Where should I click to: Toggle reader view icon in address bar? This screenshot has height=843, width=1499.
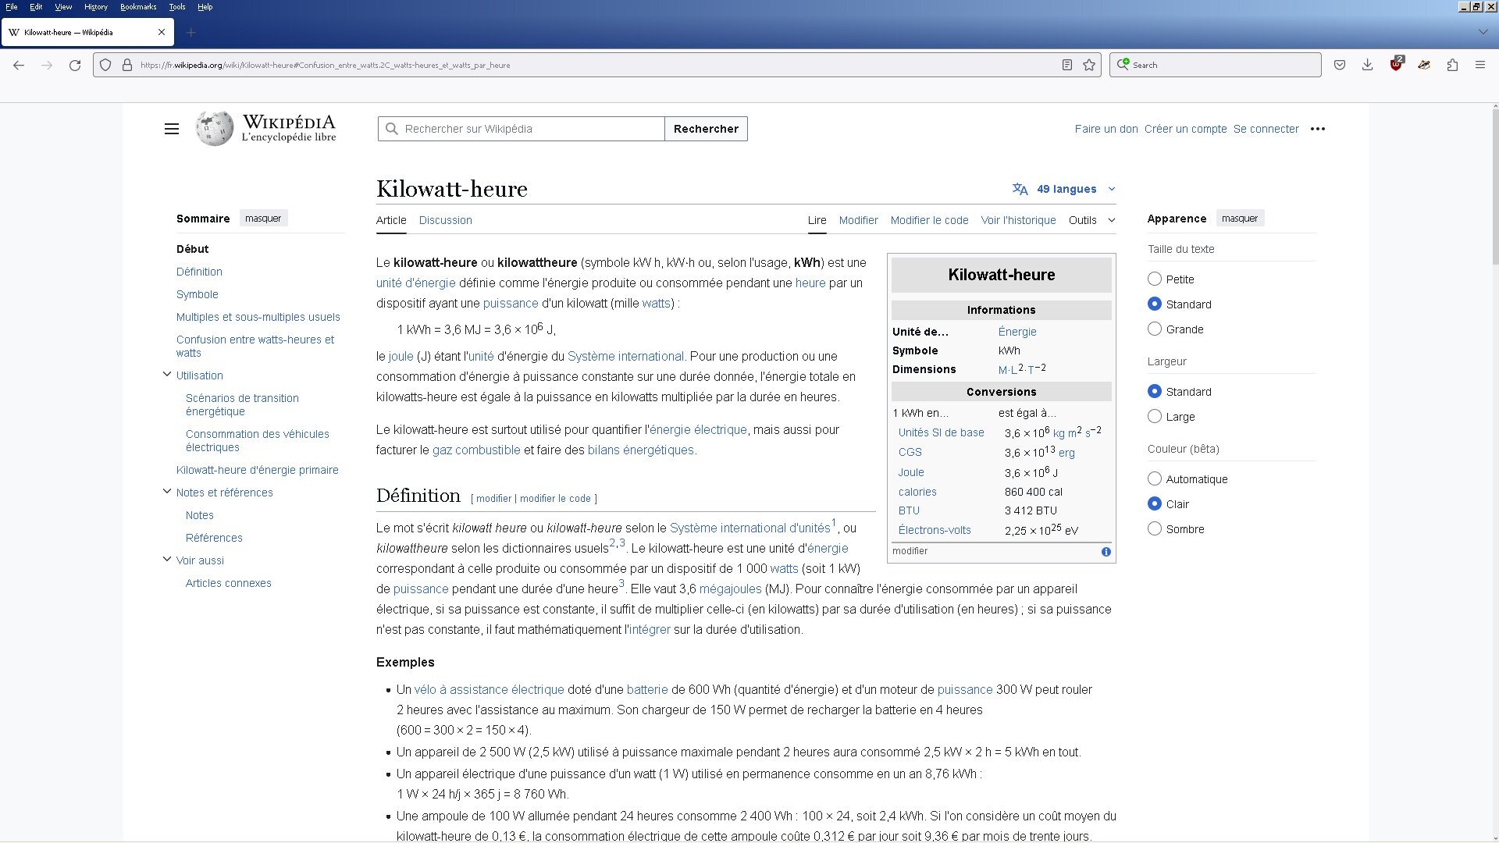point(1066,65)
